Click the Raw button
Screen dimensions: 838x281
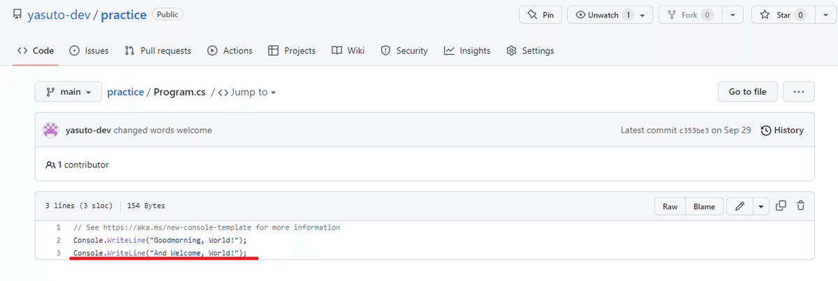[670, 206]
